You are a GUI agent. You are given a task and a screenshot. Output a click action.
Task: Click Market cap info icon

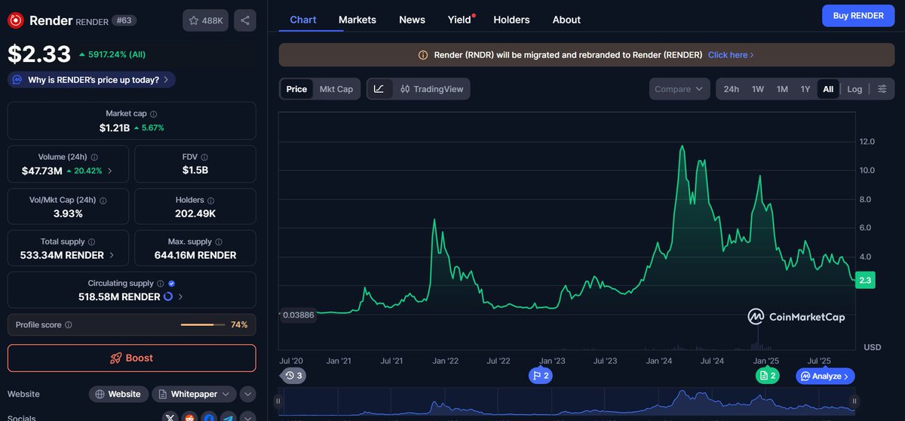click(x=154, y=113)
